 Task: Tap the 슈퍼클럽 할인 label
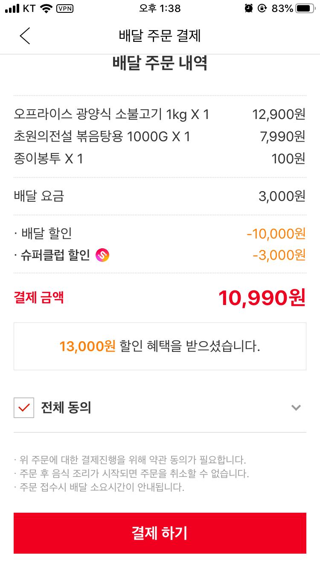[55, 255]
